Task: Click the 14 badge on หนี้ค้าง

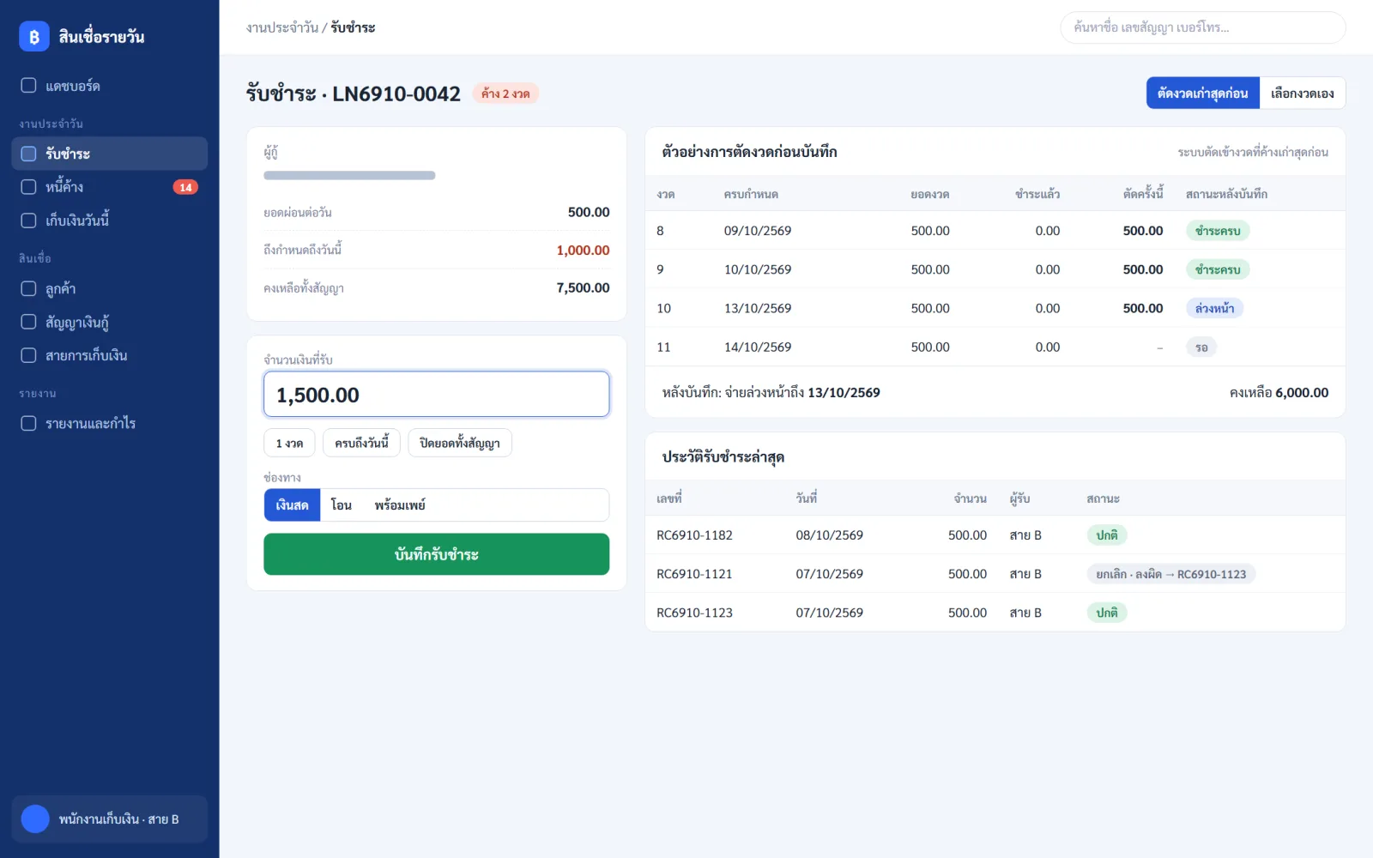Action: click(185, 187)
